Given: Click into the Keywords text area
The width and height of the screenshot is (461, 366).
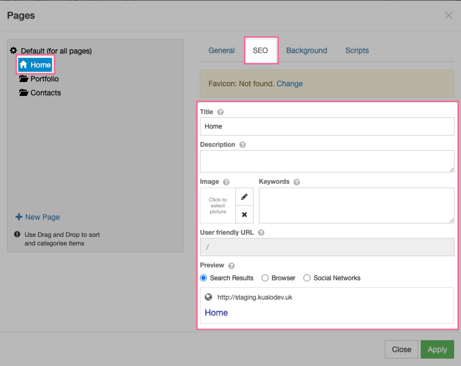Looking at the screenshot, I should click(x=356, y=205).
